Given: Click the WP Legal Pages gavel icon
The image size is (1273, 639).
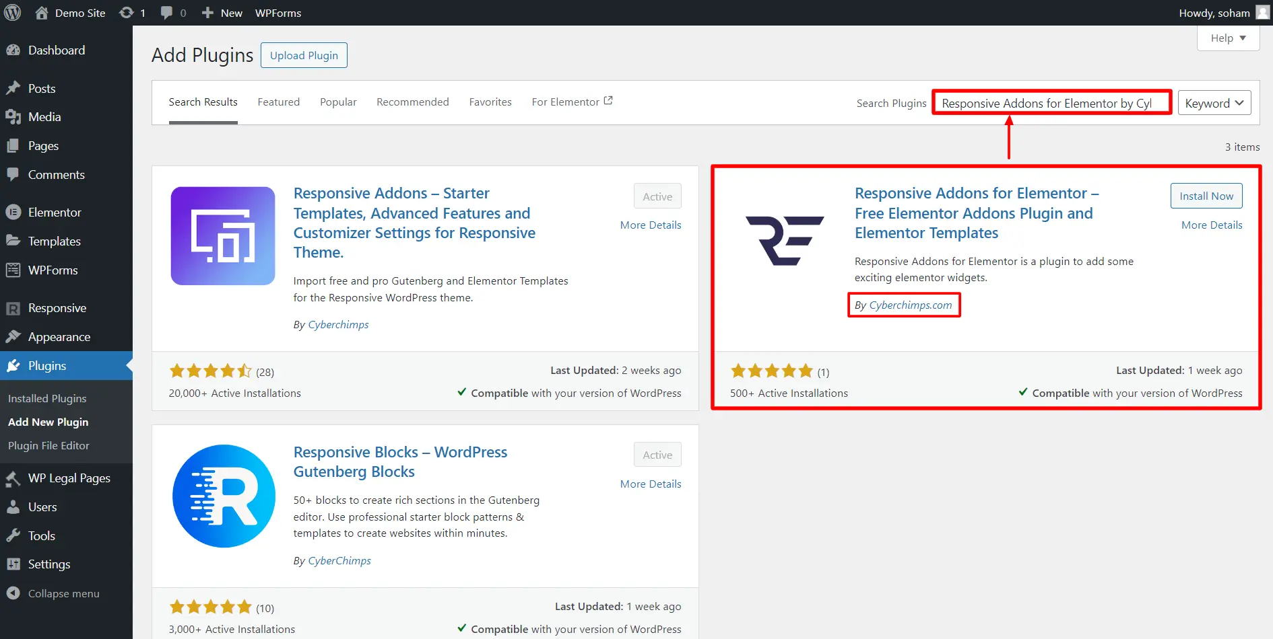Looking at the screenshot, I should pos(13,478).
